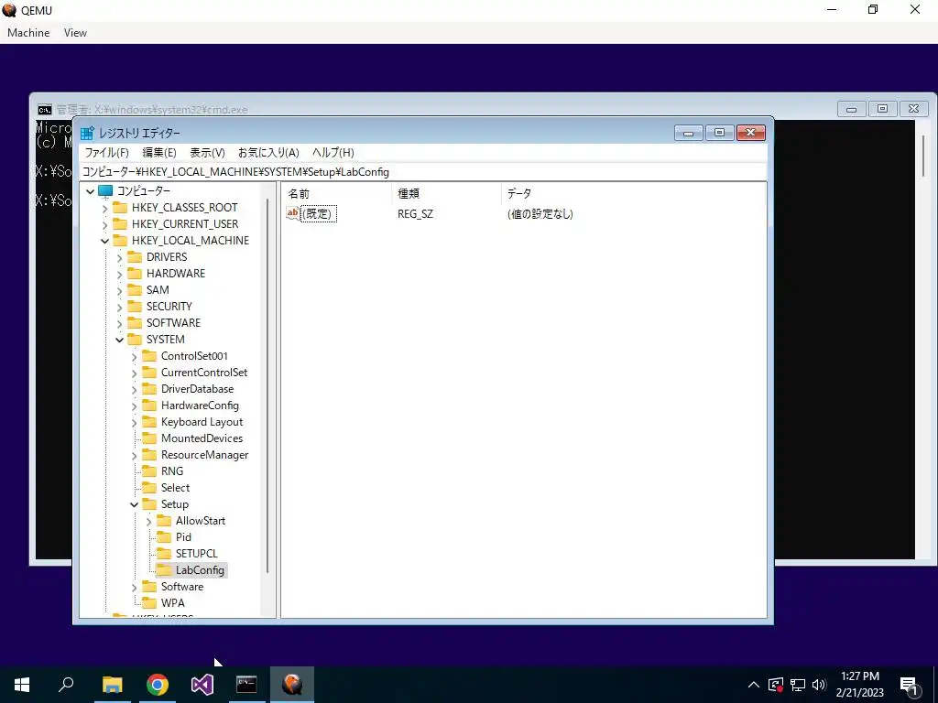Image resolution: width=938 pixels, height=703 pixels.
Task: Click the Registry Editor title bar icon
Action: click(x=87, y=133)
